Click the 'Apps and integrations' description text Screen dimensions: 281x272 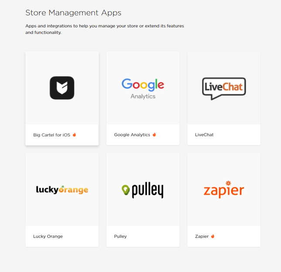coord(105,29)
